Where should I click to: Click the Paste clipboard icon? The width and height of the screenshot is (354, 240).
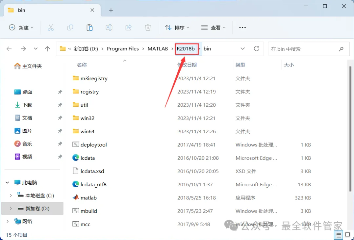coord(89,28)
